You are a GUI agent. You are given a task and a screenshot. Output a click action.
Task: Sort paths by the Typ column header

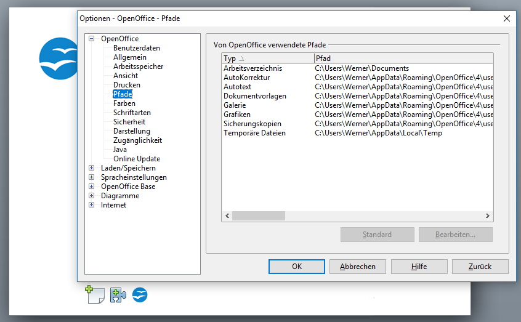click(x=267, y=58)
